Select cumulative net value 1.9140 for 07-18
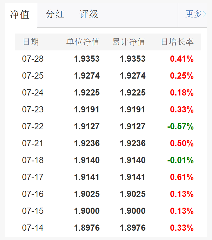The width and height of the screenshot is (212, 240). point(133,160)
